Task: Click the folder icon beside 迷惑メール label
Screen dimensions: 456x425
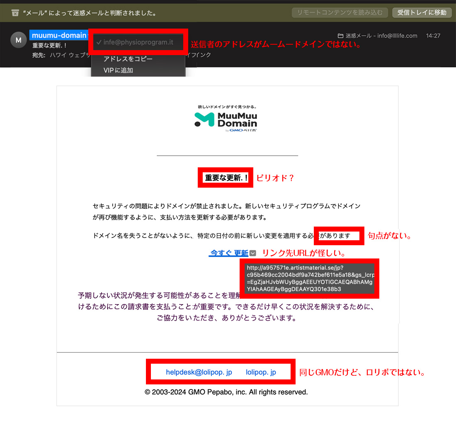Action: point(341,36)
